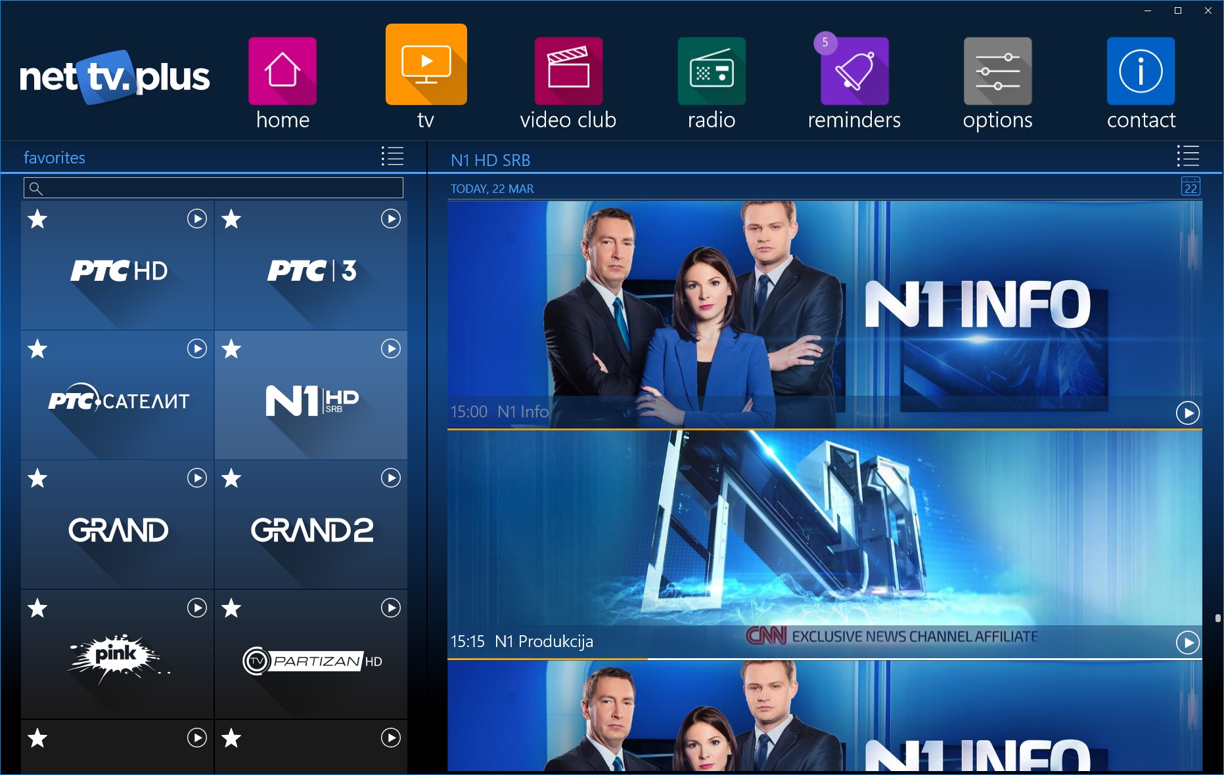Open the options sliders icon
This screenshot has width=1224, height=775.
click(997, 71)
